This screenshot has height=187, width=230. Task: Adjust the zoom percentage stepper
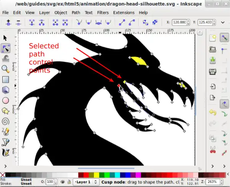pos(226,182)
